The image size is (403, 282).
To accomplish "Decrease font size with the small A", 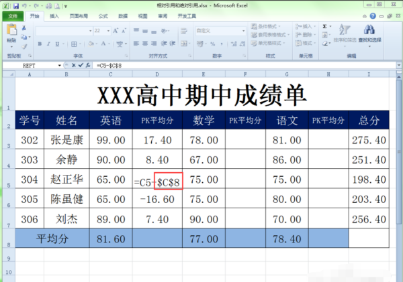I will [124, 31].
